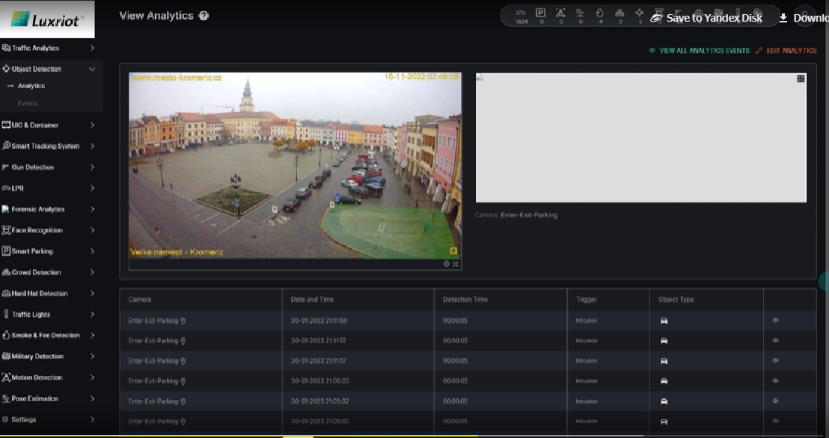Viewport: 829px width, 438px height.
Task: Click the help icon beside View Analytics
Action: 204,16
